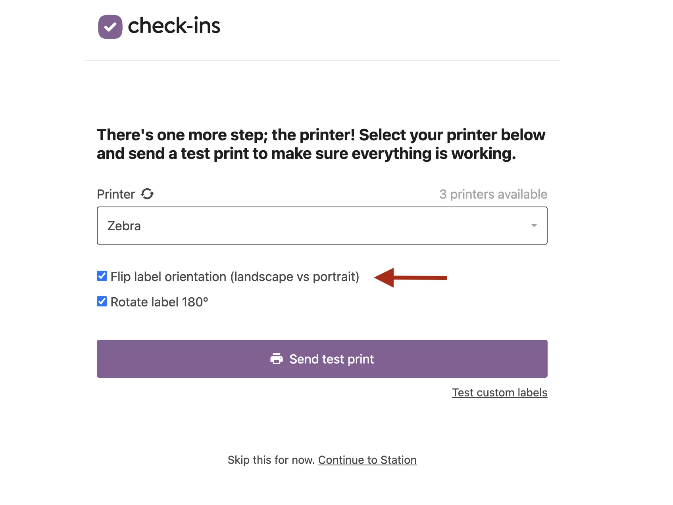673x505 pixels.
Task: Click the printer icon inside the purple button
Action: (277, 359)
